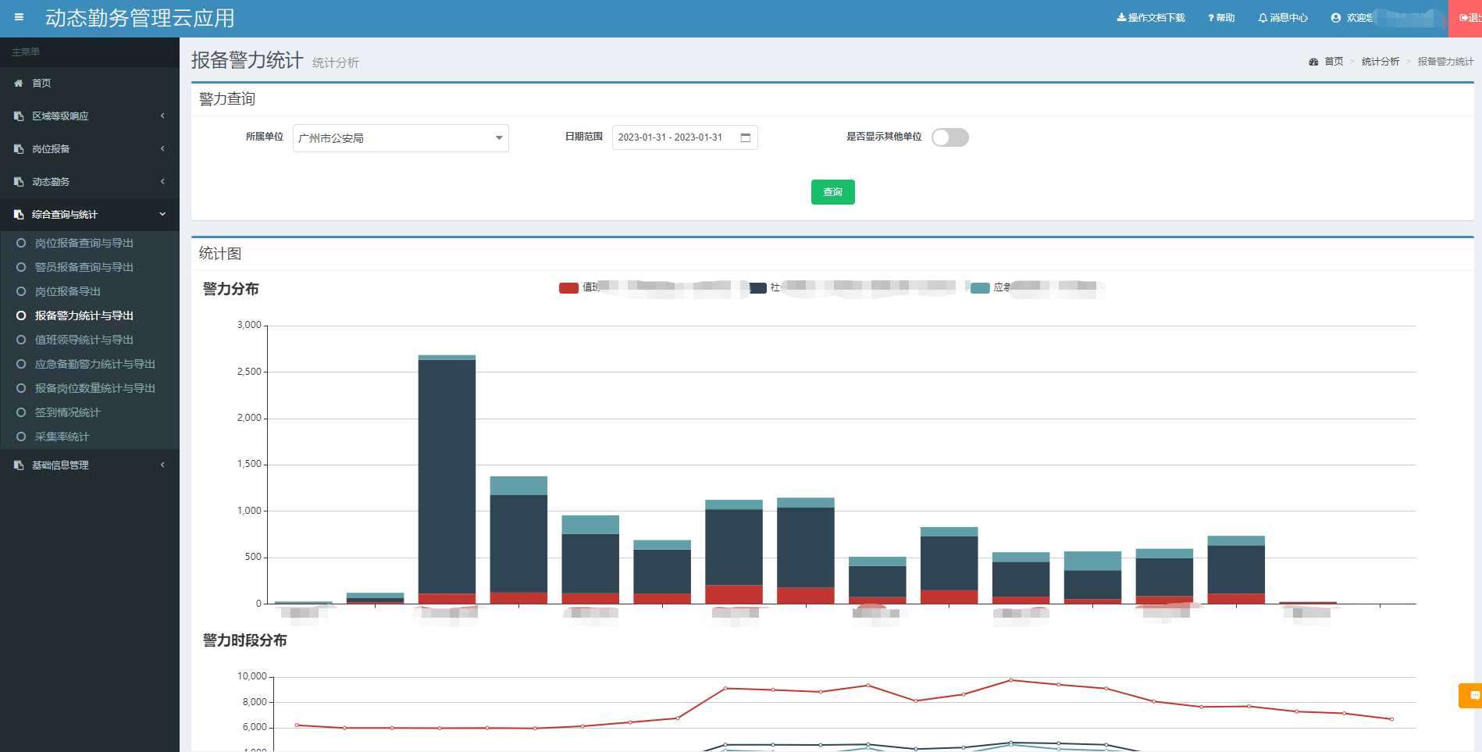Expand the 区域等级响应 menu
Image resolution: width=1482 pixels, height=752 pixels.
[90, 116]
